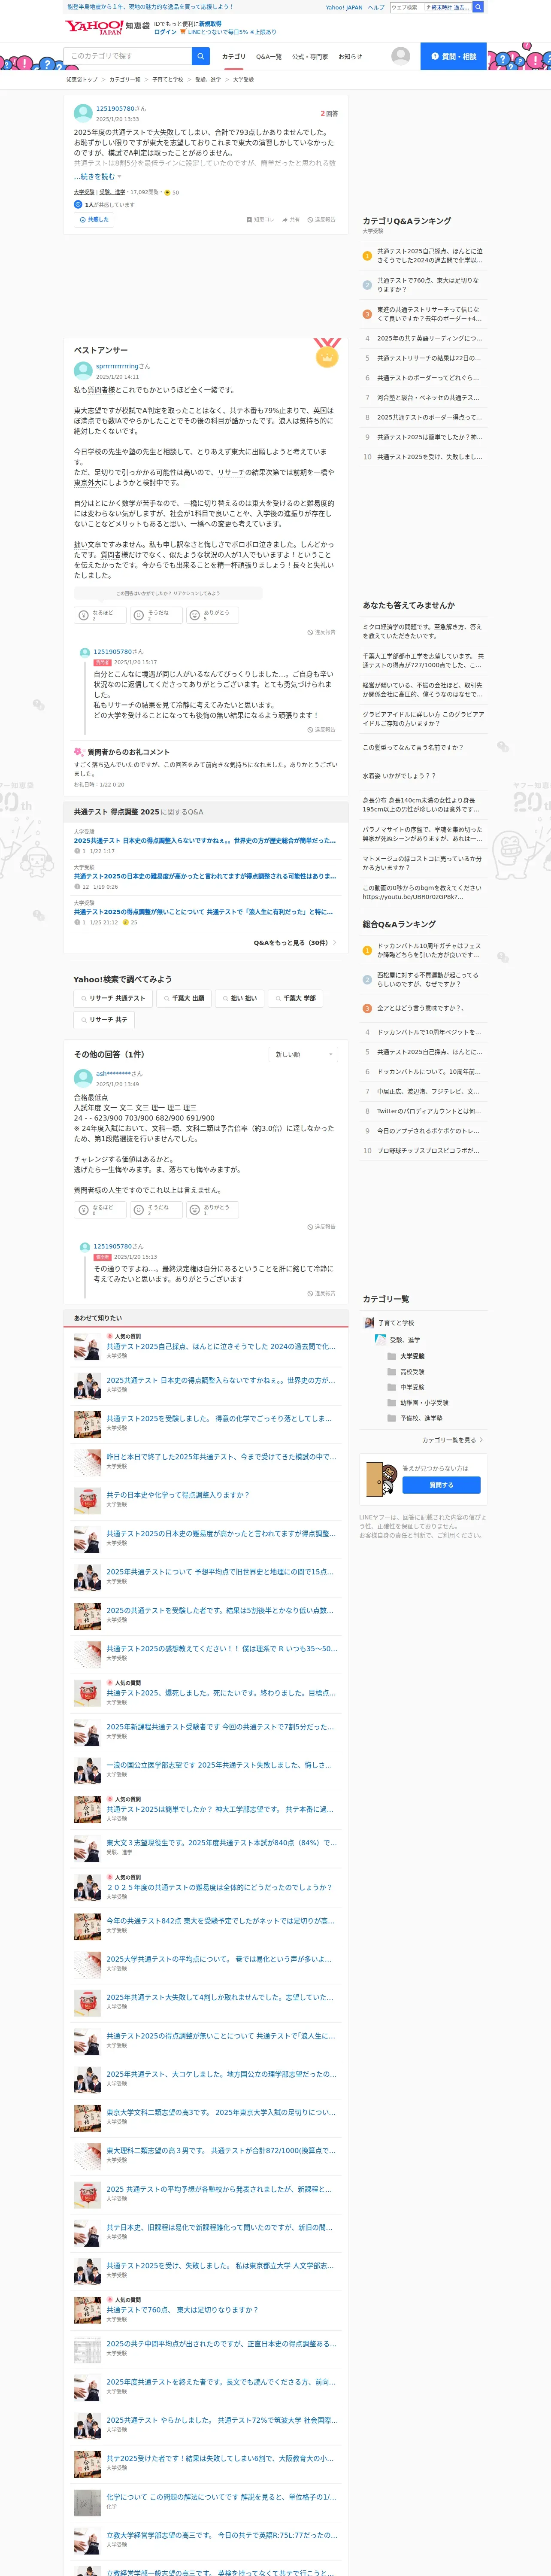Expand Q&Aをもっと見る（30件）
The image size is (551, 2576).
(x=294, y=942)
